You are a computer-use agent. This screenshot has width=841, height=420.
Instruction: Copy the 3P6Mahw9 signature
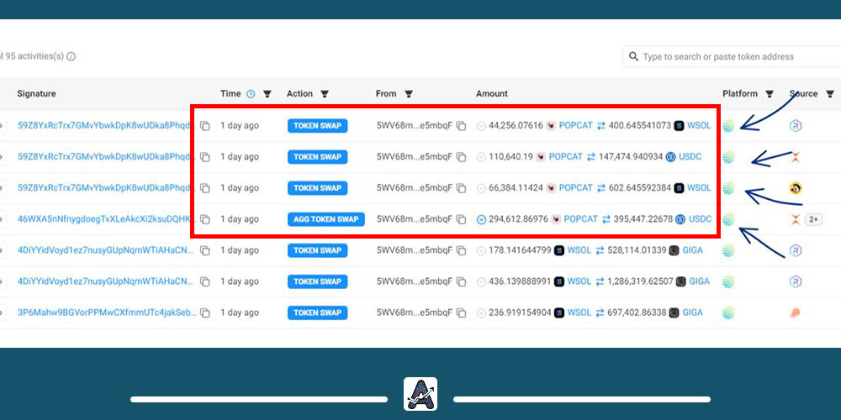[205, 312]
